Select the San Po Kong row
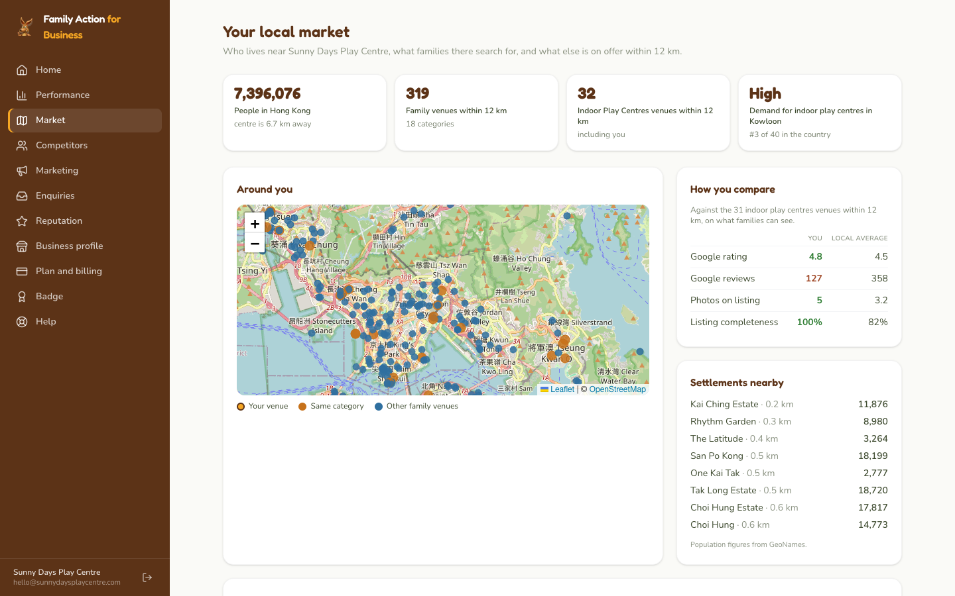Viewport: 955px width, 596px height. (789, 456)
